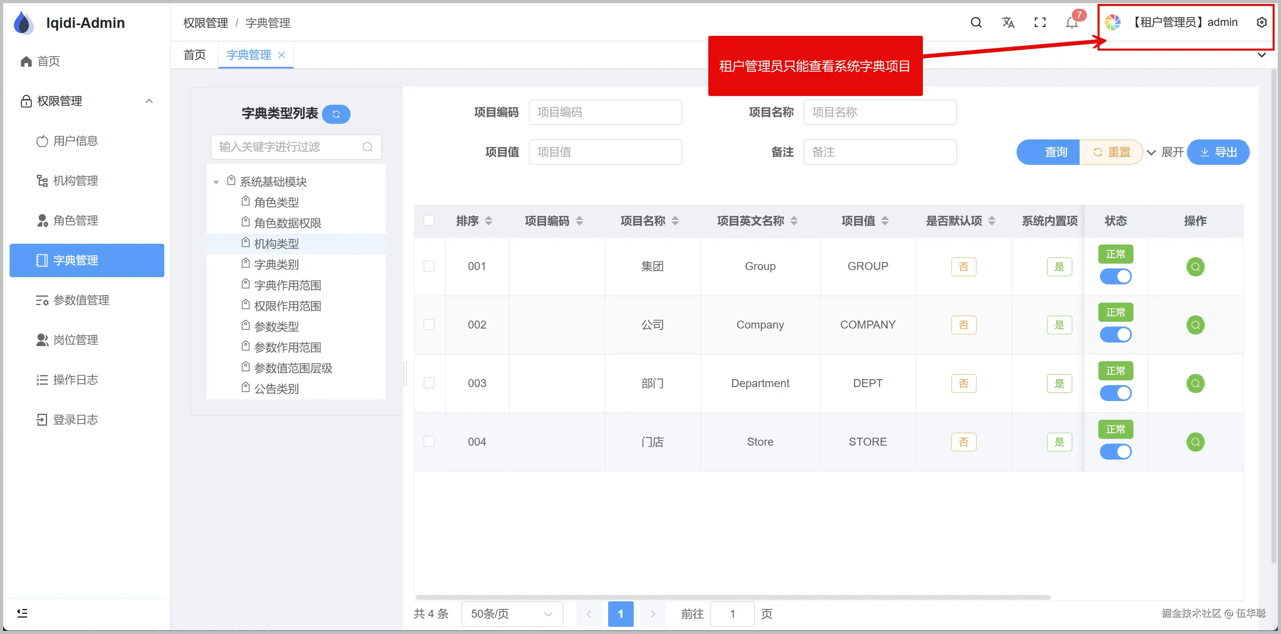The width and height of the screenshot is (1281, 634).
Task: Click the 查询 button
Action: (1048, 153)
